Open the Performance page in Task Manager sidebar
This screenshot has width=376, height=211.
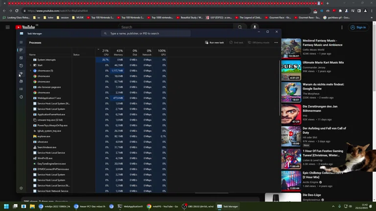(21, 58)
